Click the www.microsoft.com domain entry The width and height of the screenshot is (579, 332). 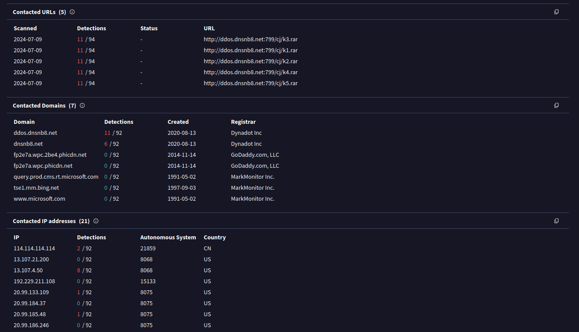[39, 199]
